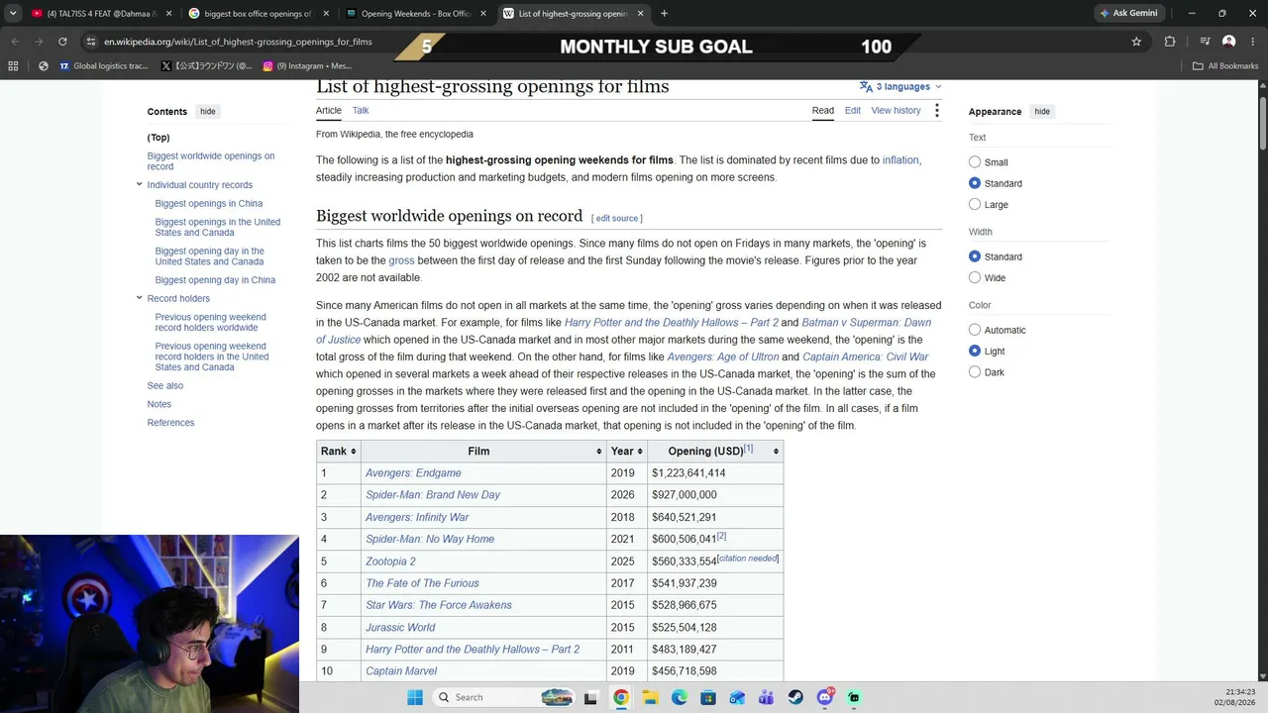Open the browser extensions puzzle icon
Viewport: 1268px width, 713px height.
[x=1170, y=42]
